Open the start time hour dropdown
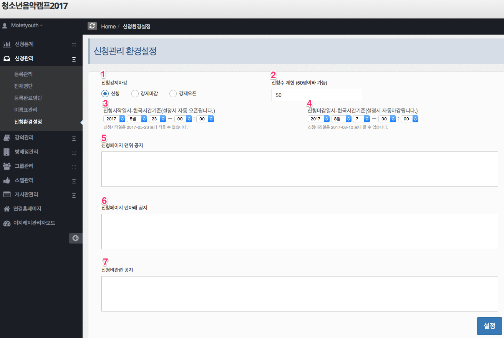Image resolution: width=504 pixels, height=338 pixels. 183,119
